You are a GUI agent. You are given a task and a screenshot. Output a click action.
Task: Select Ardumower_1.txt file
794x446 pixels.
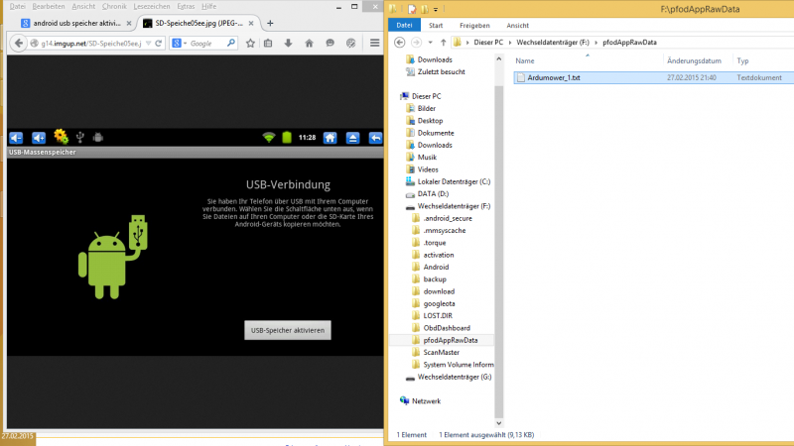(653, 78)
